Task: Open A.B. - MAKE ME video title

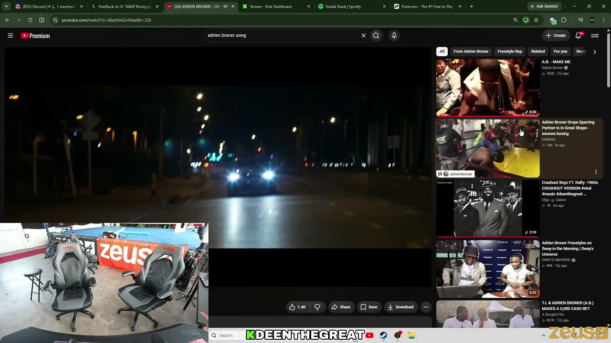Action: (556, 62)
